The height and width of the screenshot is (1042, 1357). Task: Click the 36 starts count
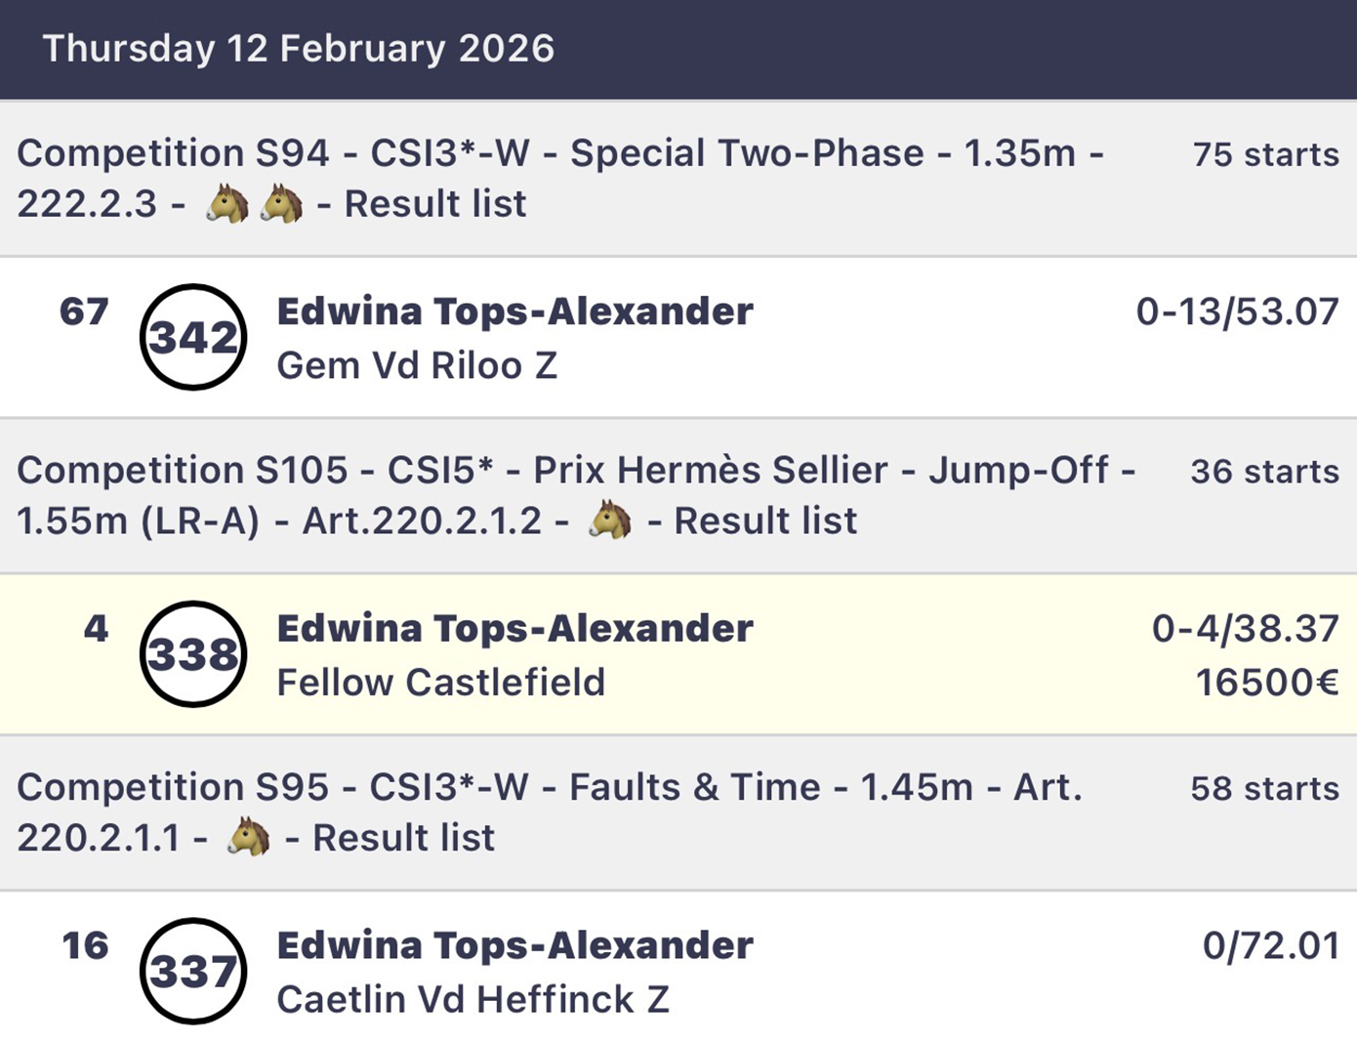tap(1264, 472)
